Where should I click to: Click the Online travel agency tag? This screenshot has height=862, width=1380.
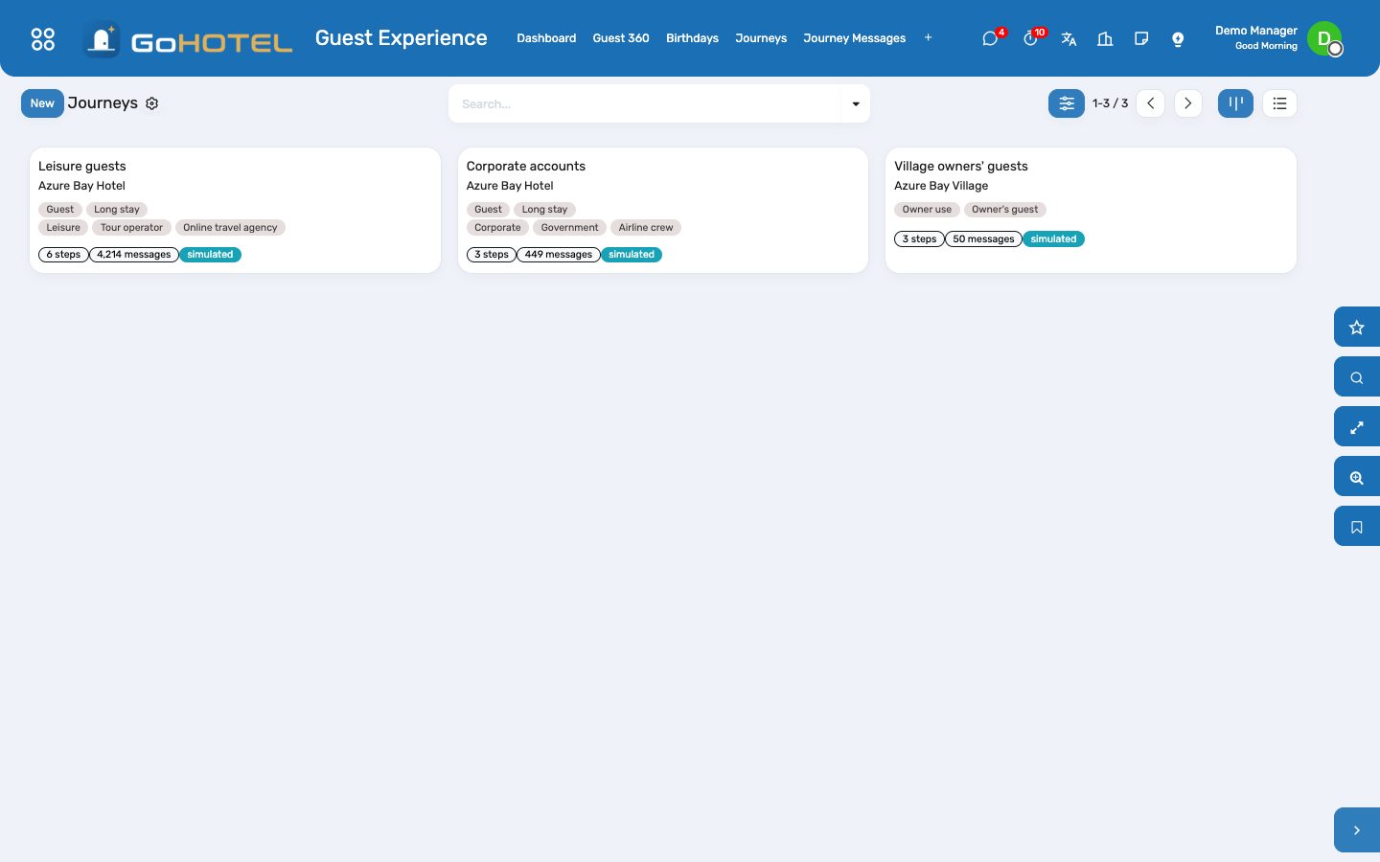pos(230,228)
